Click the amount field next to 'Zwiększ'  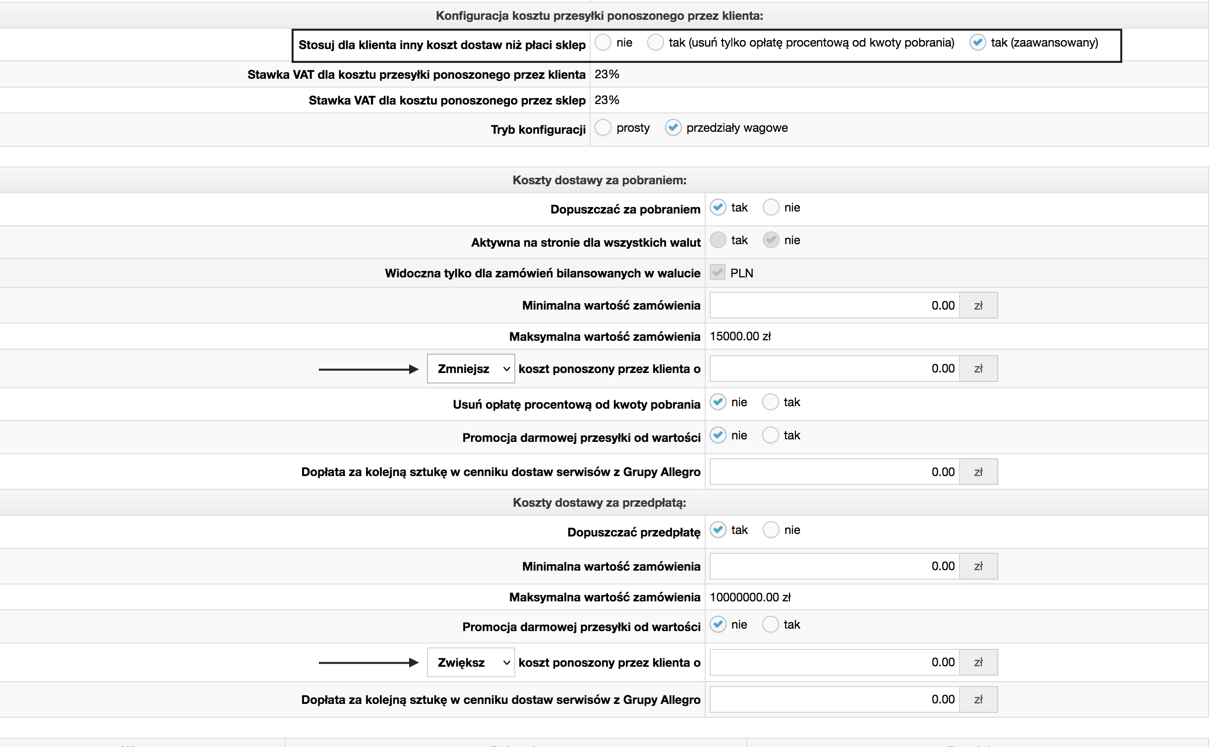tap(834, 662)
